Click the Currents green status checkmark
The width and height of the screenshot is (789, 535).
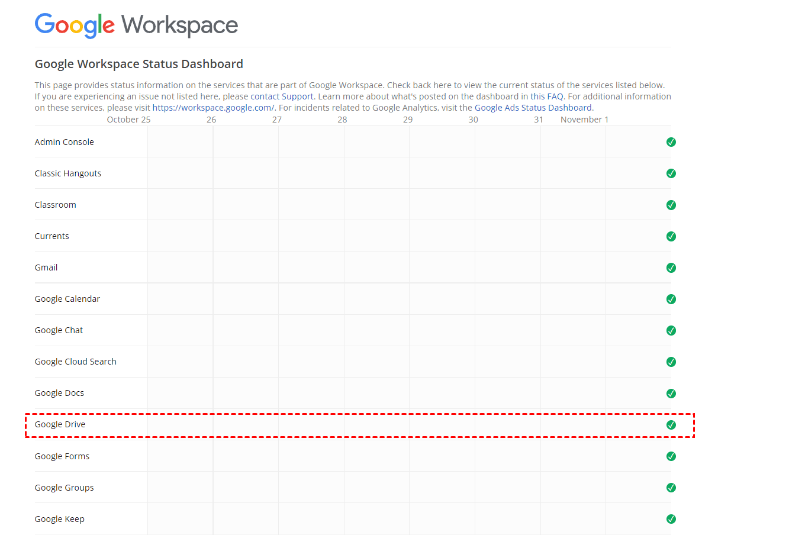click(671, 236)
